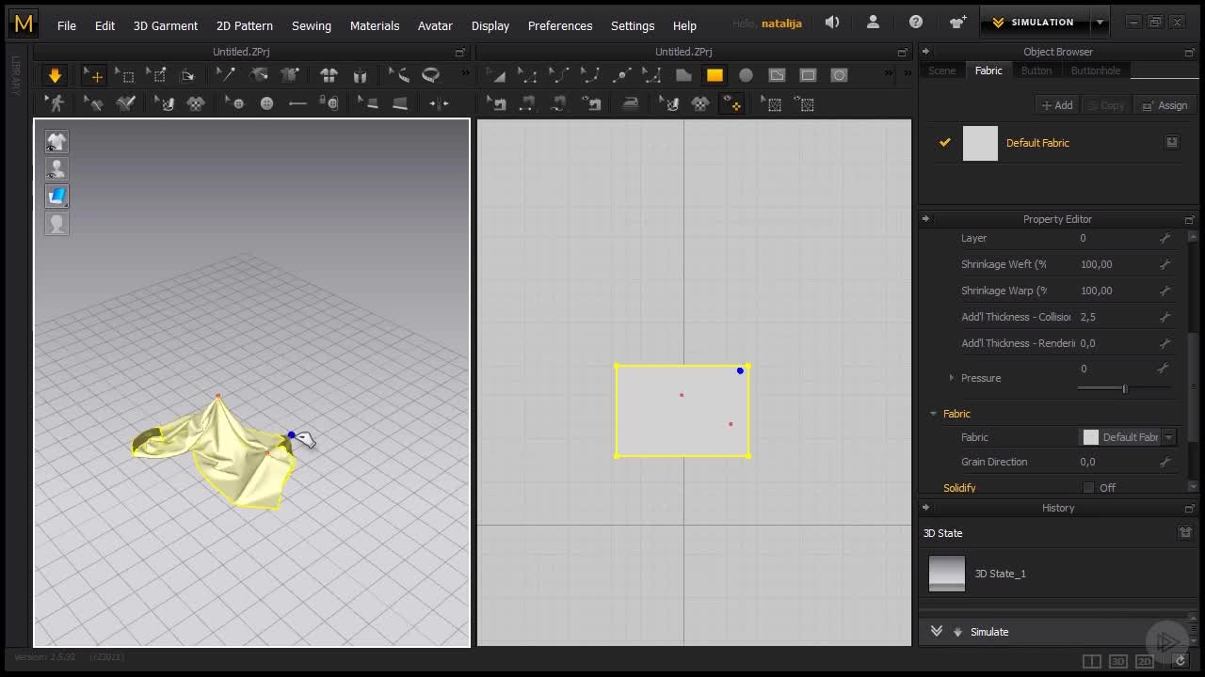
Task: Switch to the Scene tab
Action: [941, 71]
